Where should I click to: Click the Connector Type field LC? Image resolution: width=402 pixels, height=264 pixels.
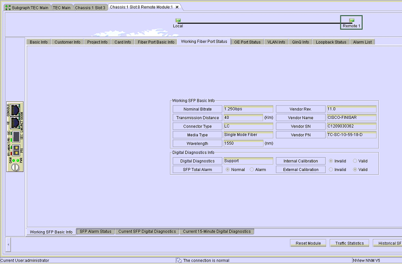tap(248, 126)
